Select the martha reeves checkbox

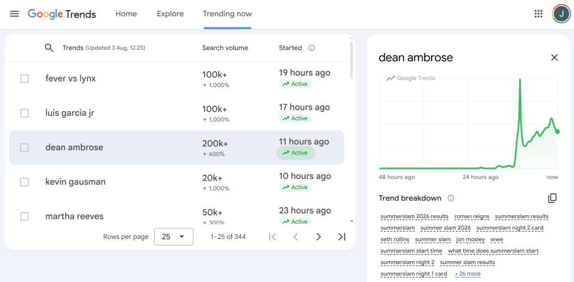point(25,216)
